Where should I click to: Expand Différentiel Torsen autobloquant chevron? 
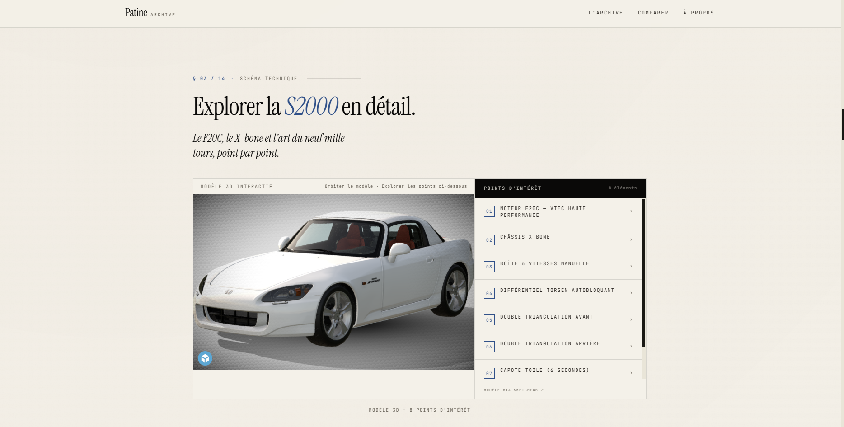(631, 293)
